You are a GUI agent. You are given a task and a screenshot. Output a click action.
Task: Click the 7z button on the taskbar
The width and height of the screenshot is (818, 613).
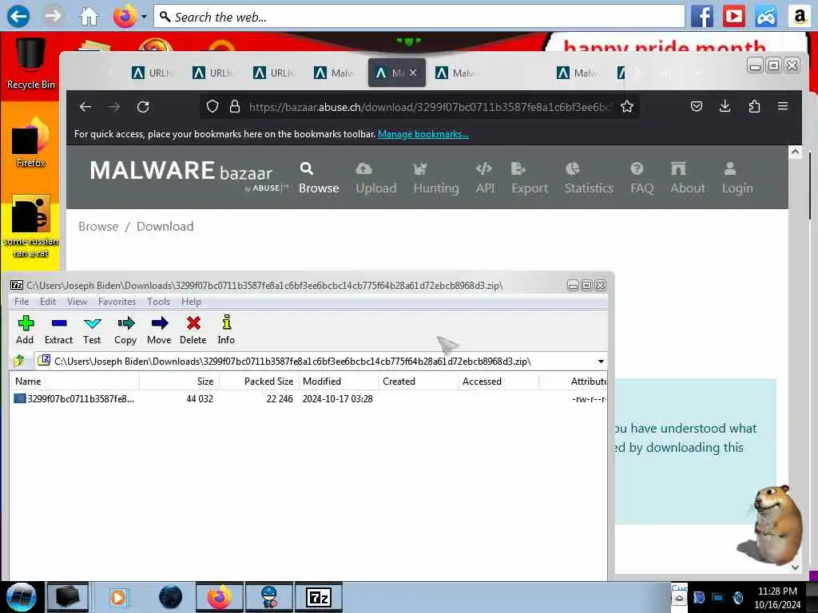[x=319, y=597]
